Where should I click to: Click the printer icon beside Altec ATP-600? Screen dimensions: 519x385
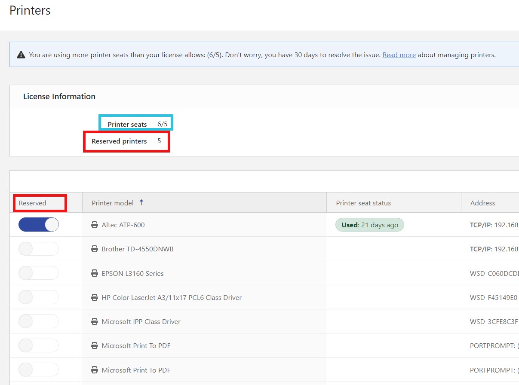point(95,225)
